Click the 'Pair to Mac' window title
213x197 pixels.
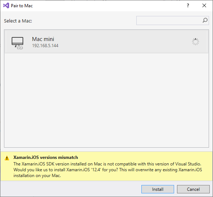[22, 6]
